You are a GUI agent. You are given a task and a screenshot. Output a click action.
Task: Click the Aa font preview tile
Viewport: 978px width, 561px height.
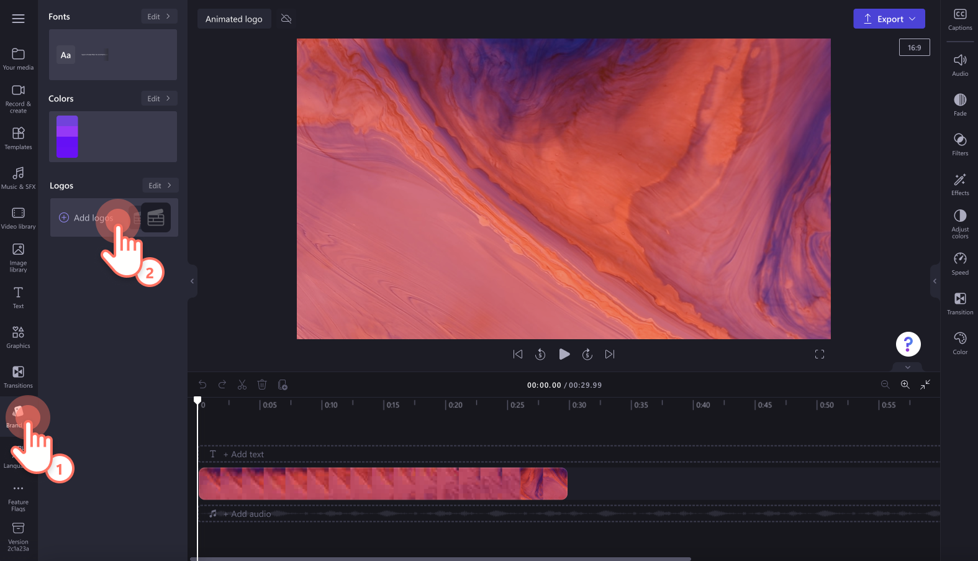point(66,55)
